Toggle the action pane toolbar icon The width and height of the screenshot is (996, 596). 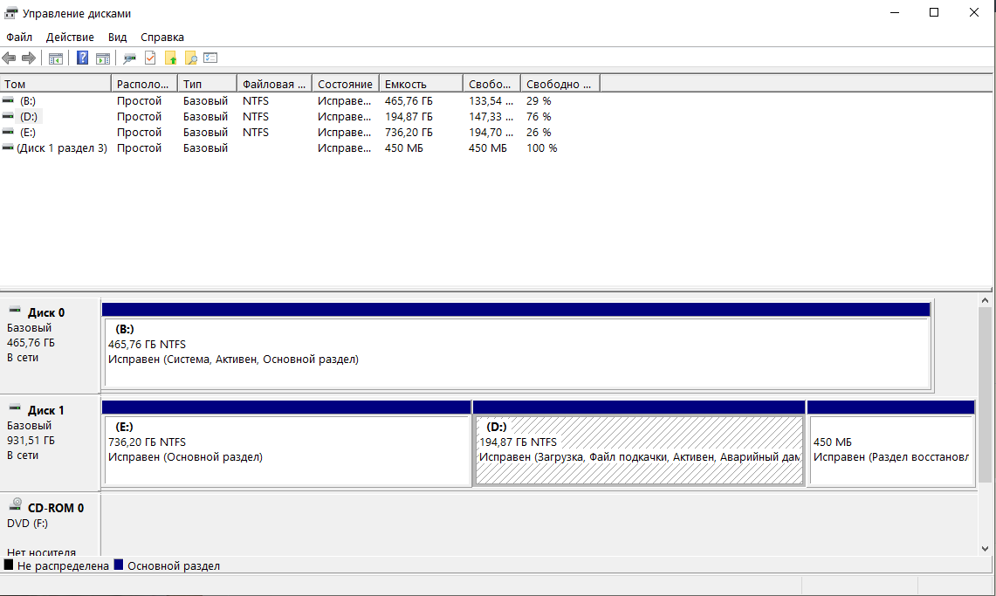coord(103,58)
